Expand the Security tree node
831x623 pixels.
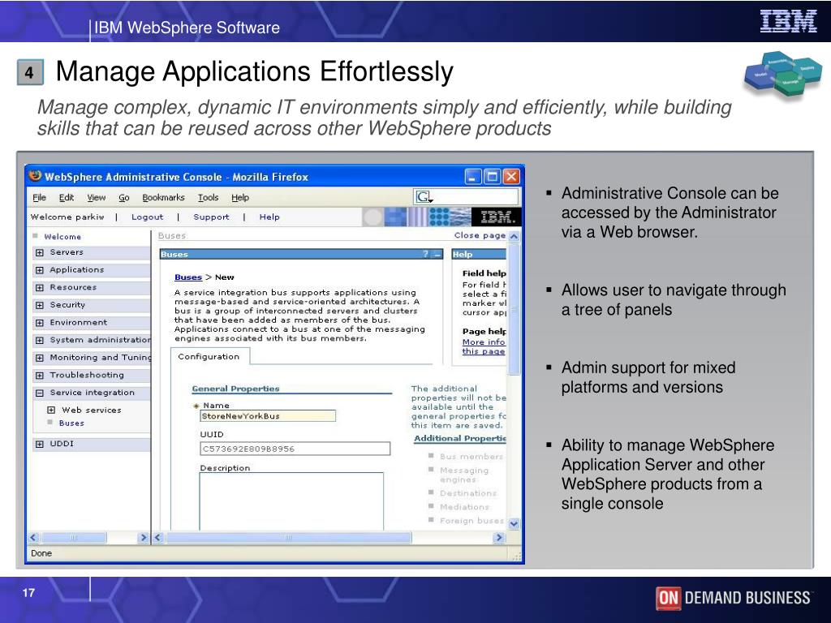pos(40,305)
